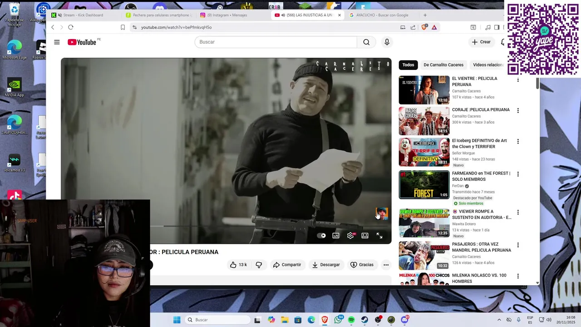Image resolution: width=581 pixels, height=327 pixels.
Task: Reload the page
Action: pos(71,27)
